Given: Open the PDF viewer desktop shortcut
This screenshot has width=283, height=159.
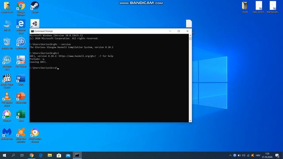Looking at the screenshot, I should point(21,61).
